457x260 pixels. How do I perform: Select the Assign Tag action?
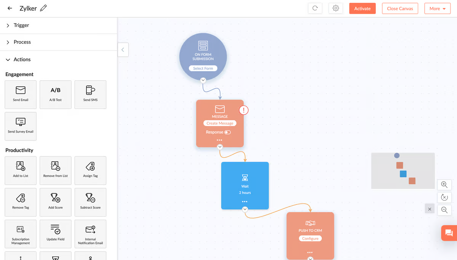(90, 170)
